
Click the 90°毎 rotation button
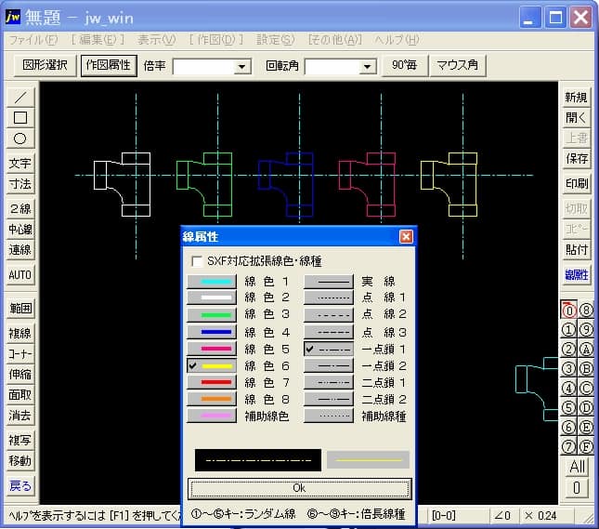click(404, 65)
